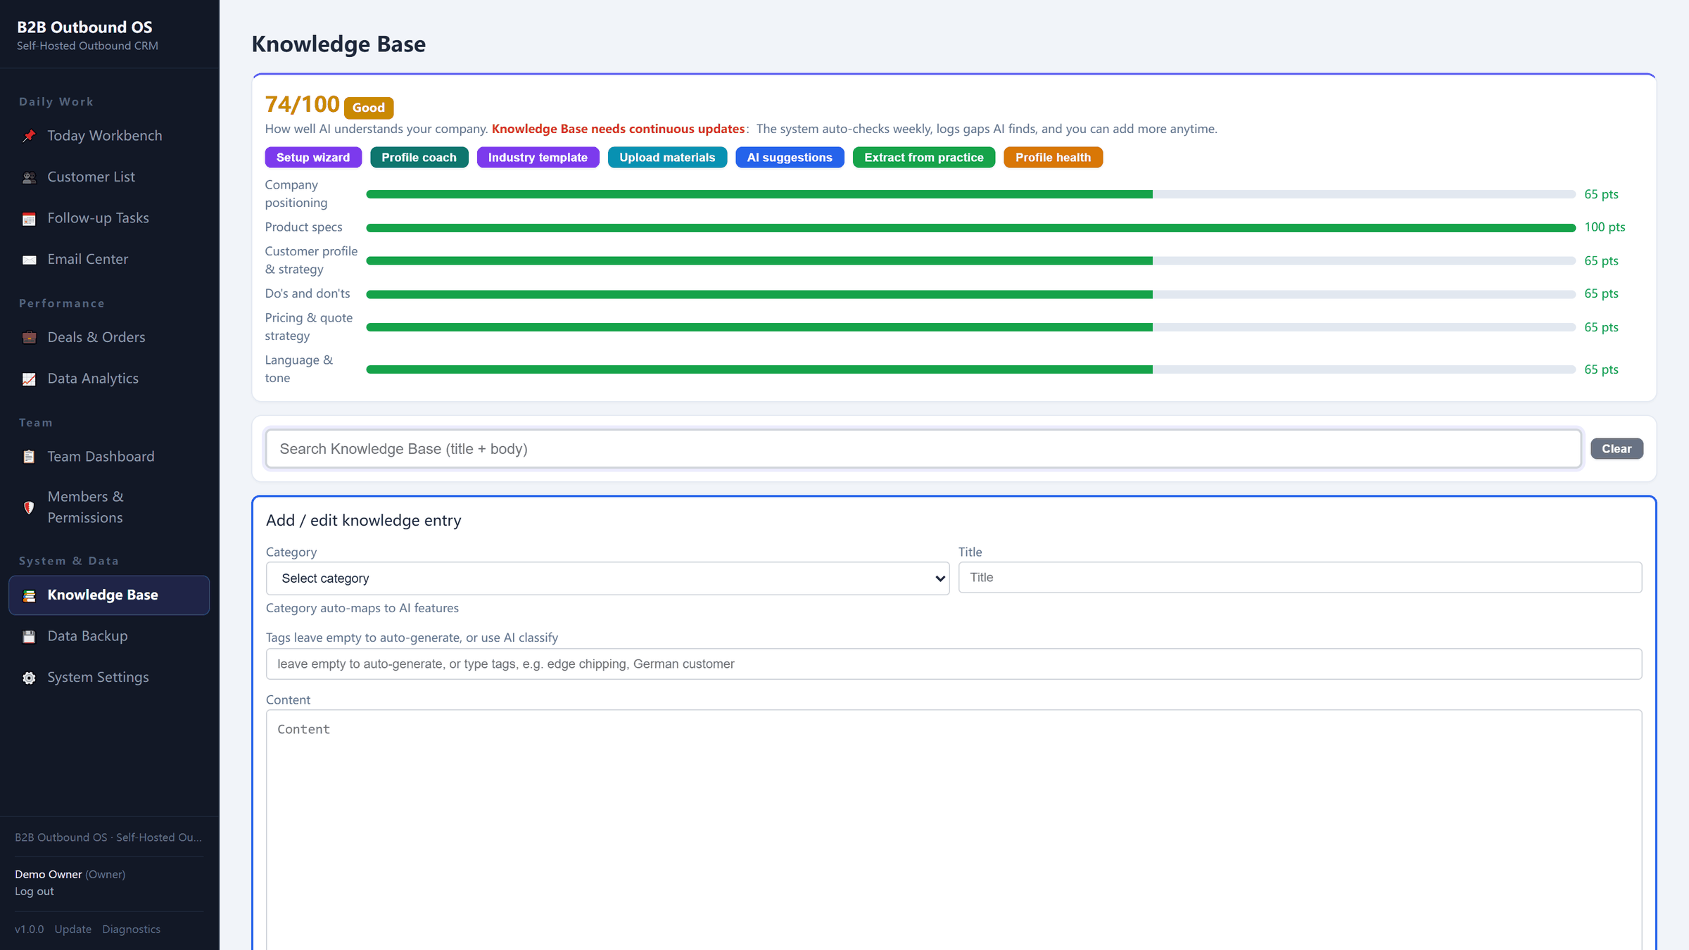The height and width of the screenshot is (950, 1689).
Task: Click the calendar icon beside Follow-up Tasks
Action: point(29,219)
